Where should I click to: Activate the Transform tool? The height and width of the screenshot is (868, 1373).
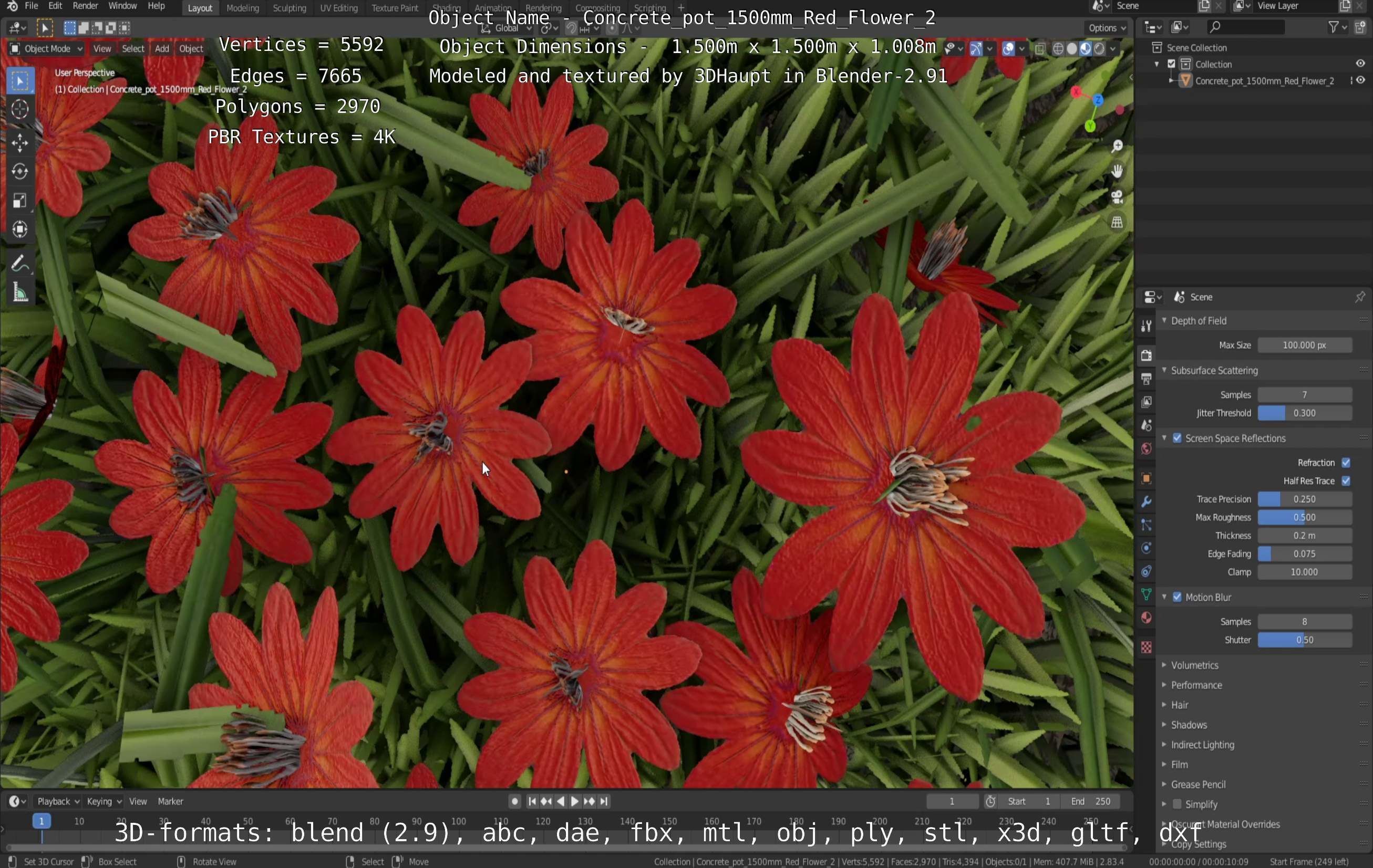20,229
